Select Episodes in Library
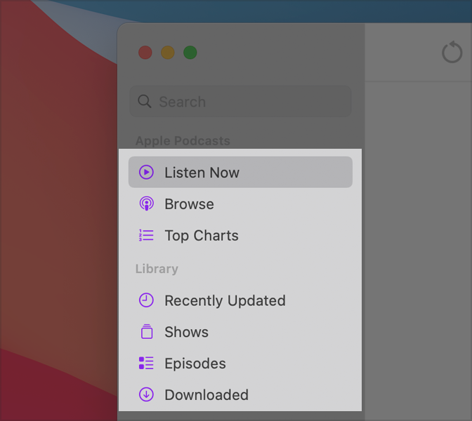This screenshot has width=472, height=421. coord(240,363)
